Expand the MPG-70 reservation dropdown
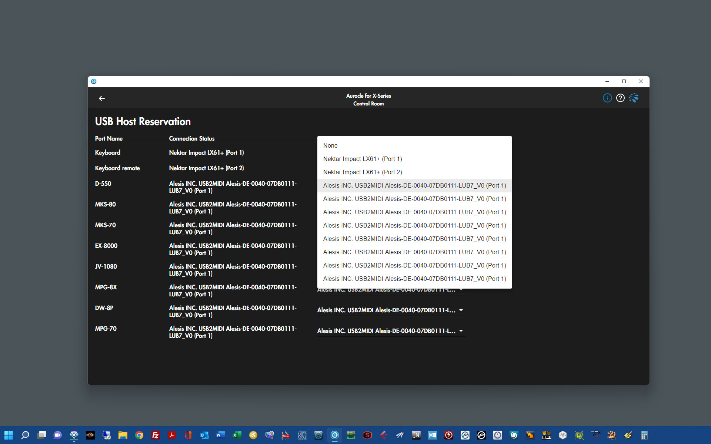The width and height of the screenshot is (711, 444). [x=461, y=331]
